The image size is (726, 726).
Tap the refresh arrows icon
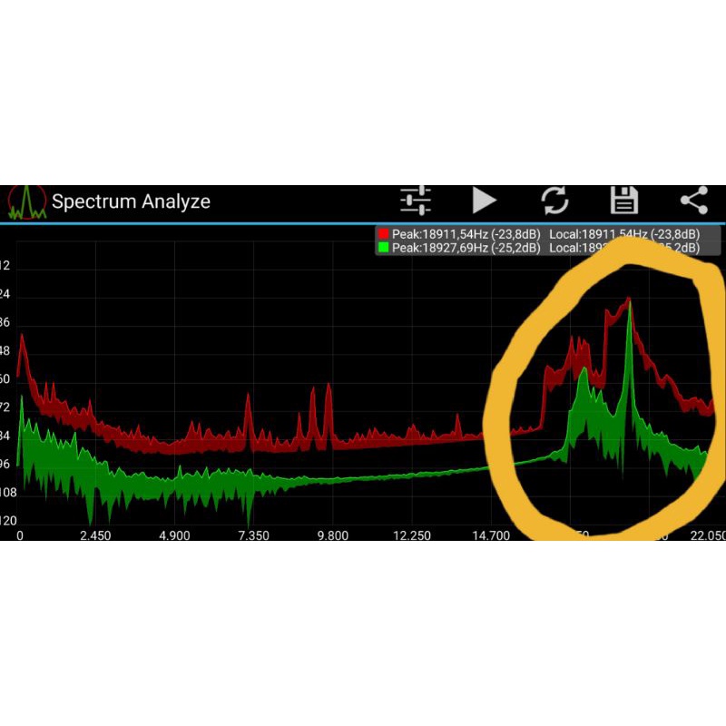[554, 201]
